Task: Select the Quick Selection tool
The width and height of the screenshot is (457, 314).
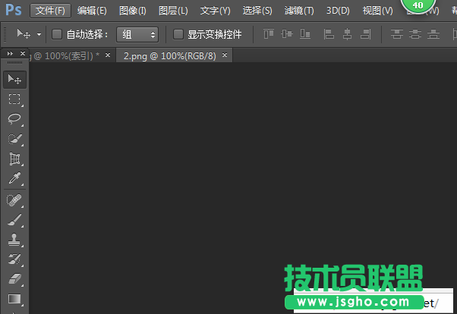Action: (x=14, y=139)
